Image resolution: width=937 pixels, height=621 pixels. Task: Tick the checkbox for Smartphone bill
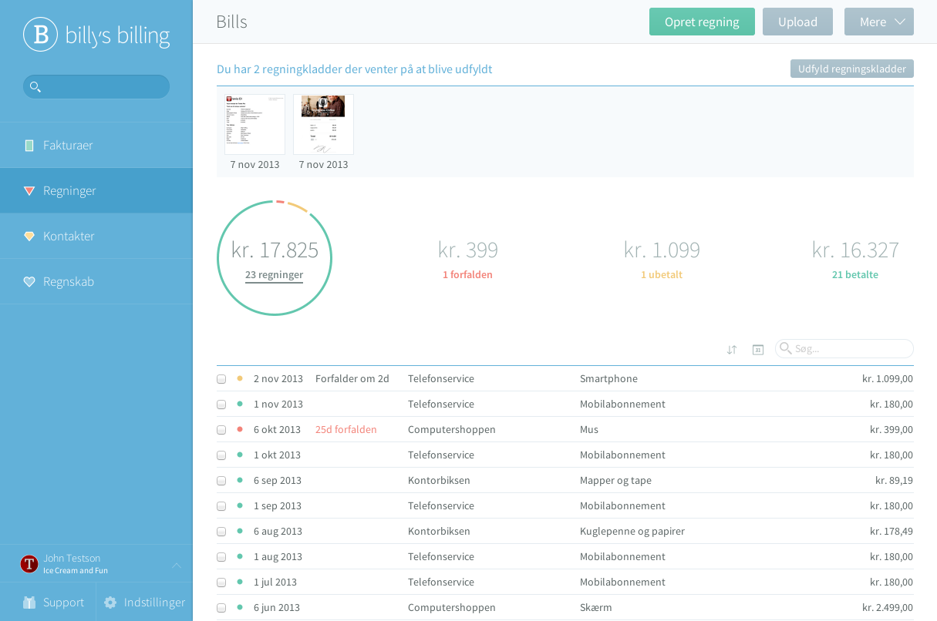pyautogui.click(x=221, y=379)
